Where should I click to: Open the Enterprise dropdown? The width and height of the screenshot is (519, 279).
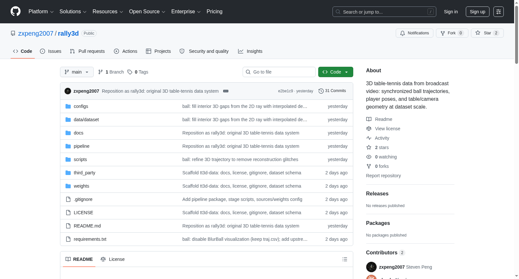coord(186,12)
